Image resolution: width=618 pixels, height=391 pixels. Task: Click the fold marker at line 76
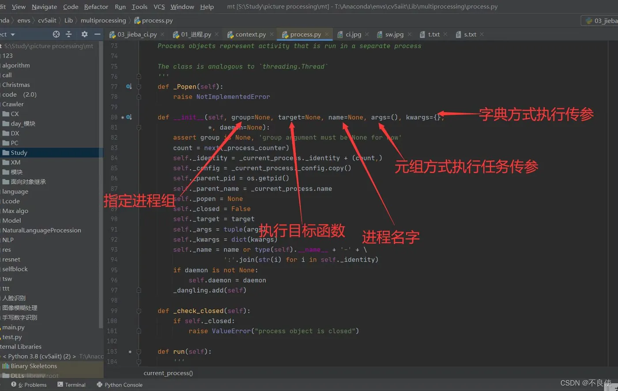click(139, 76)
